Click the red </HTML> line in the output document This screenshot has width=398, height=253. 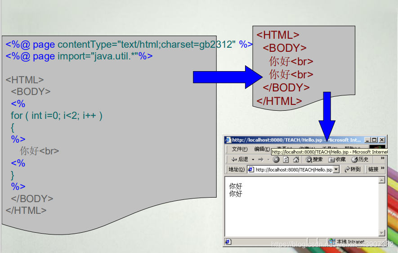(279, 101)
